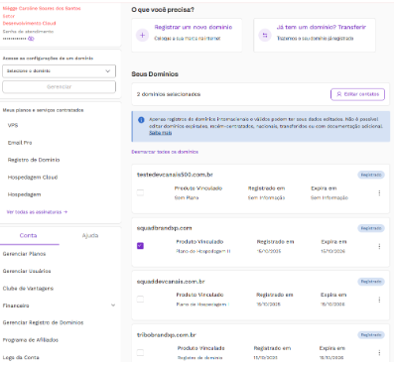Select the checkbox for squaddevcanais.com.br
Screen dimensions: 394x367
click(x=140, y=300)
